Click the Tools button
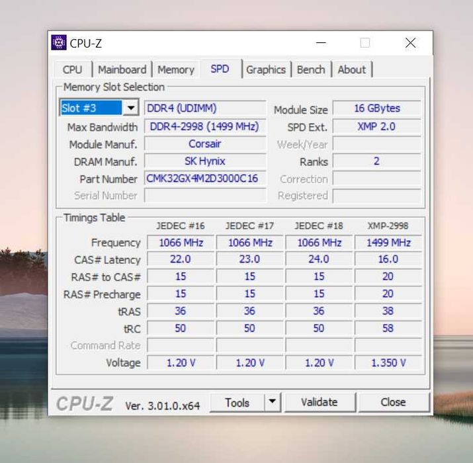 coord(237,402)
